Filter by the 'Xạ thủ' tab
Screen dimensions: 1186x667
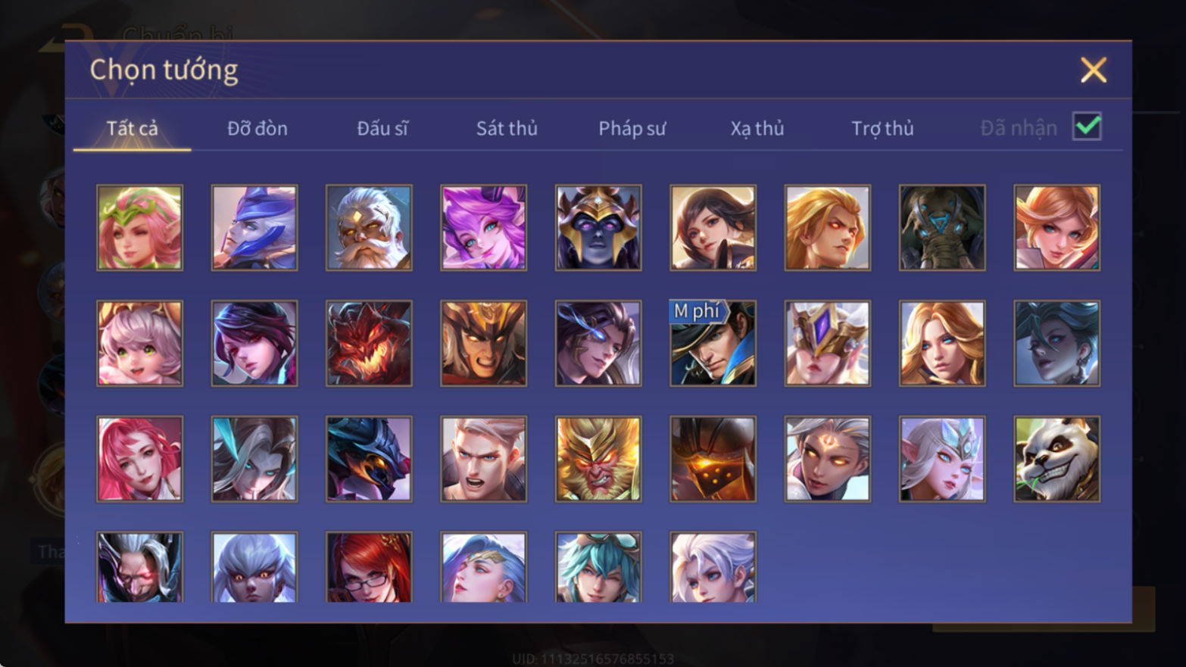point(757,129)
